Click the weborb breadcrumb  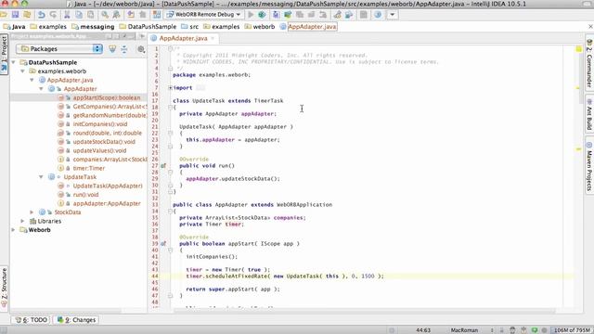tap(260, 27)
